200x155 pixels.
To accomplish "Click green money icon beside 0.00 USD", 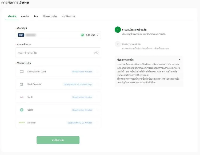I will tap(82, 35).
